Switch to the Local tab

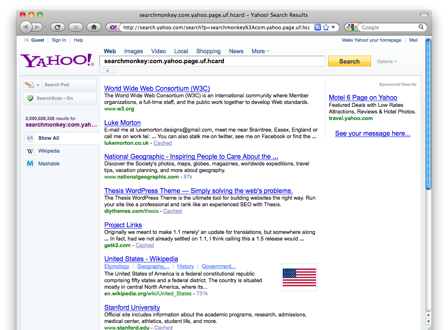pyautogui.click(x=181, y=51)
